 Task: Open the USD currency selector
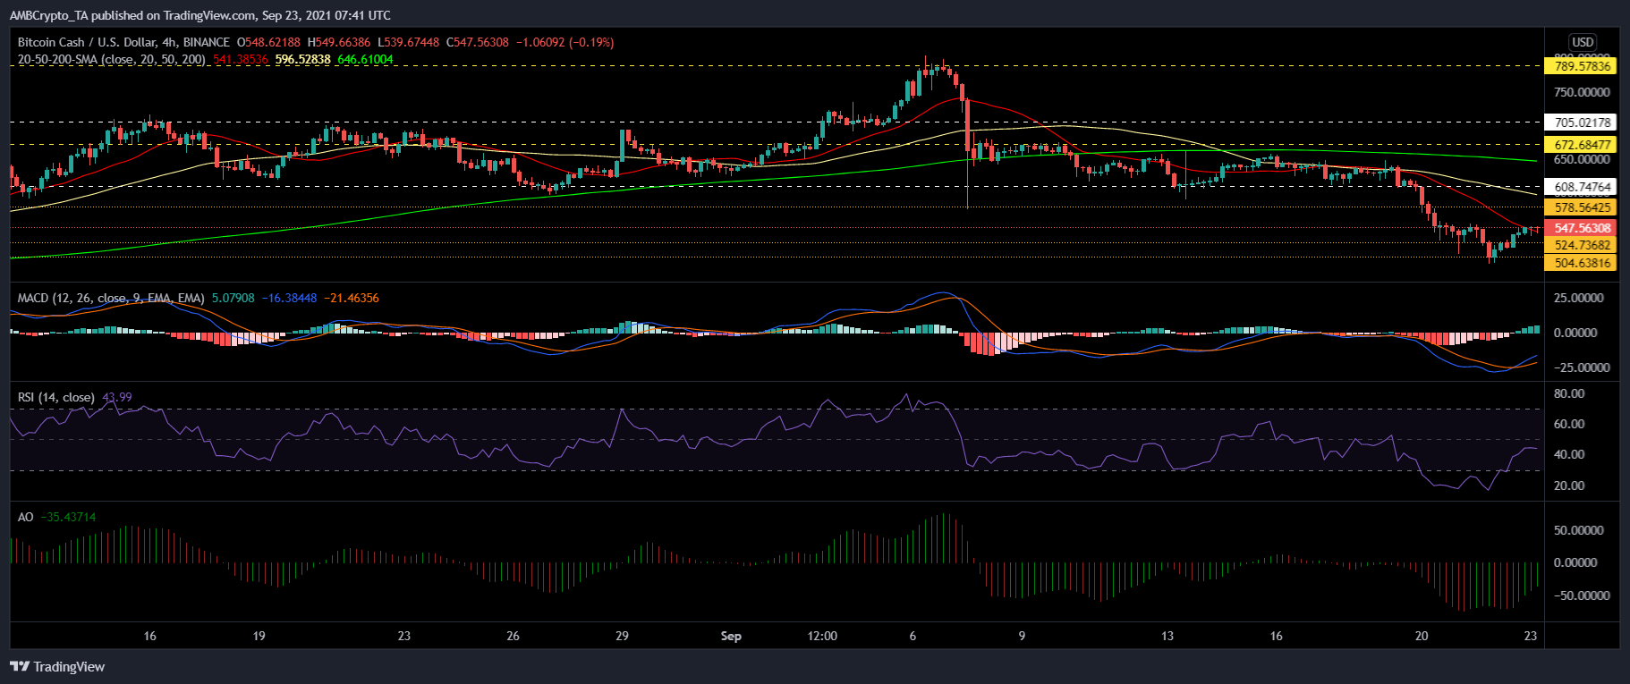(1583, 42)
